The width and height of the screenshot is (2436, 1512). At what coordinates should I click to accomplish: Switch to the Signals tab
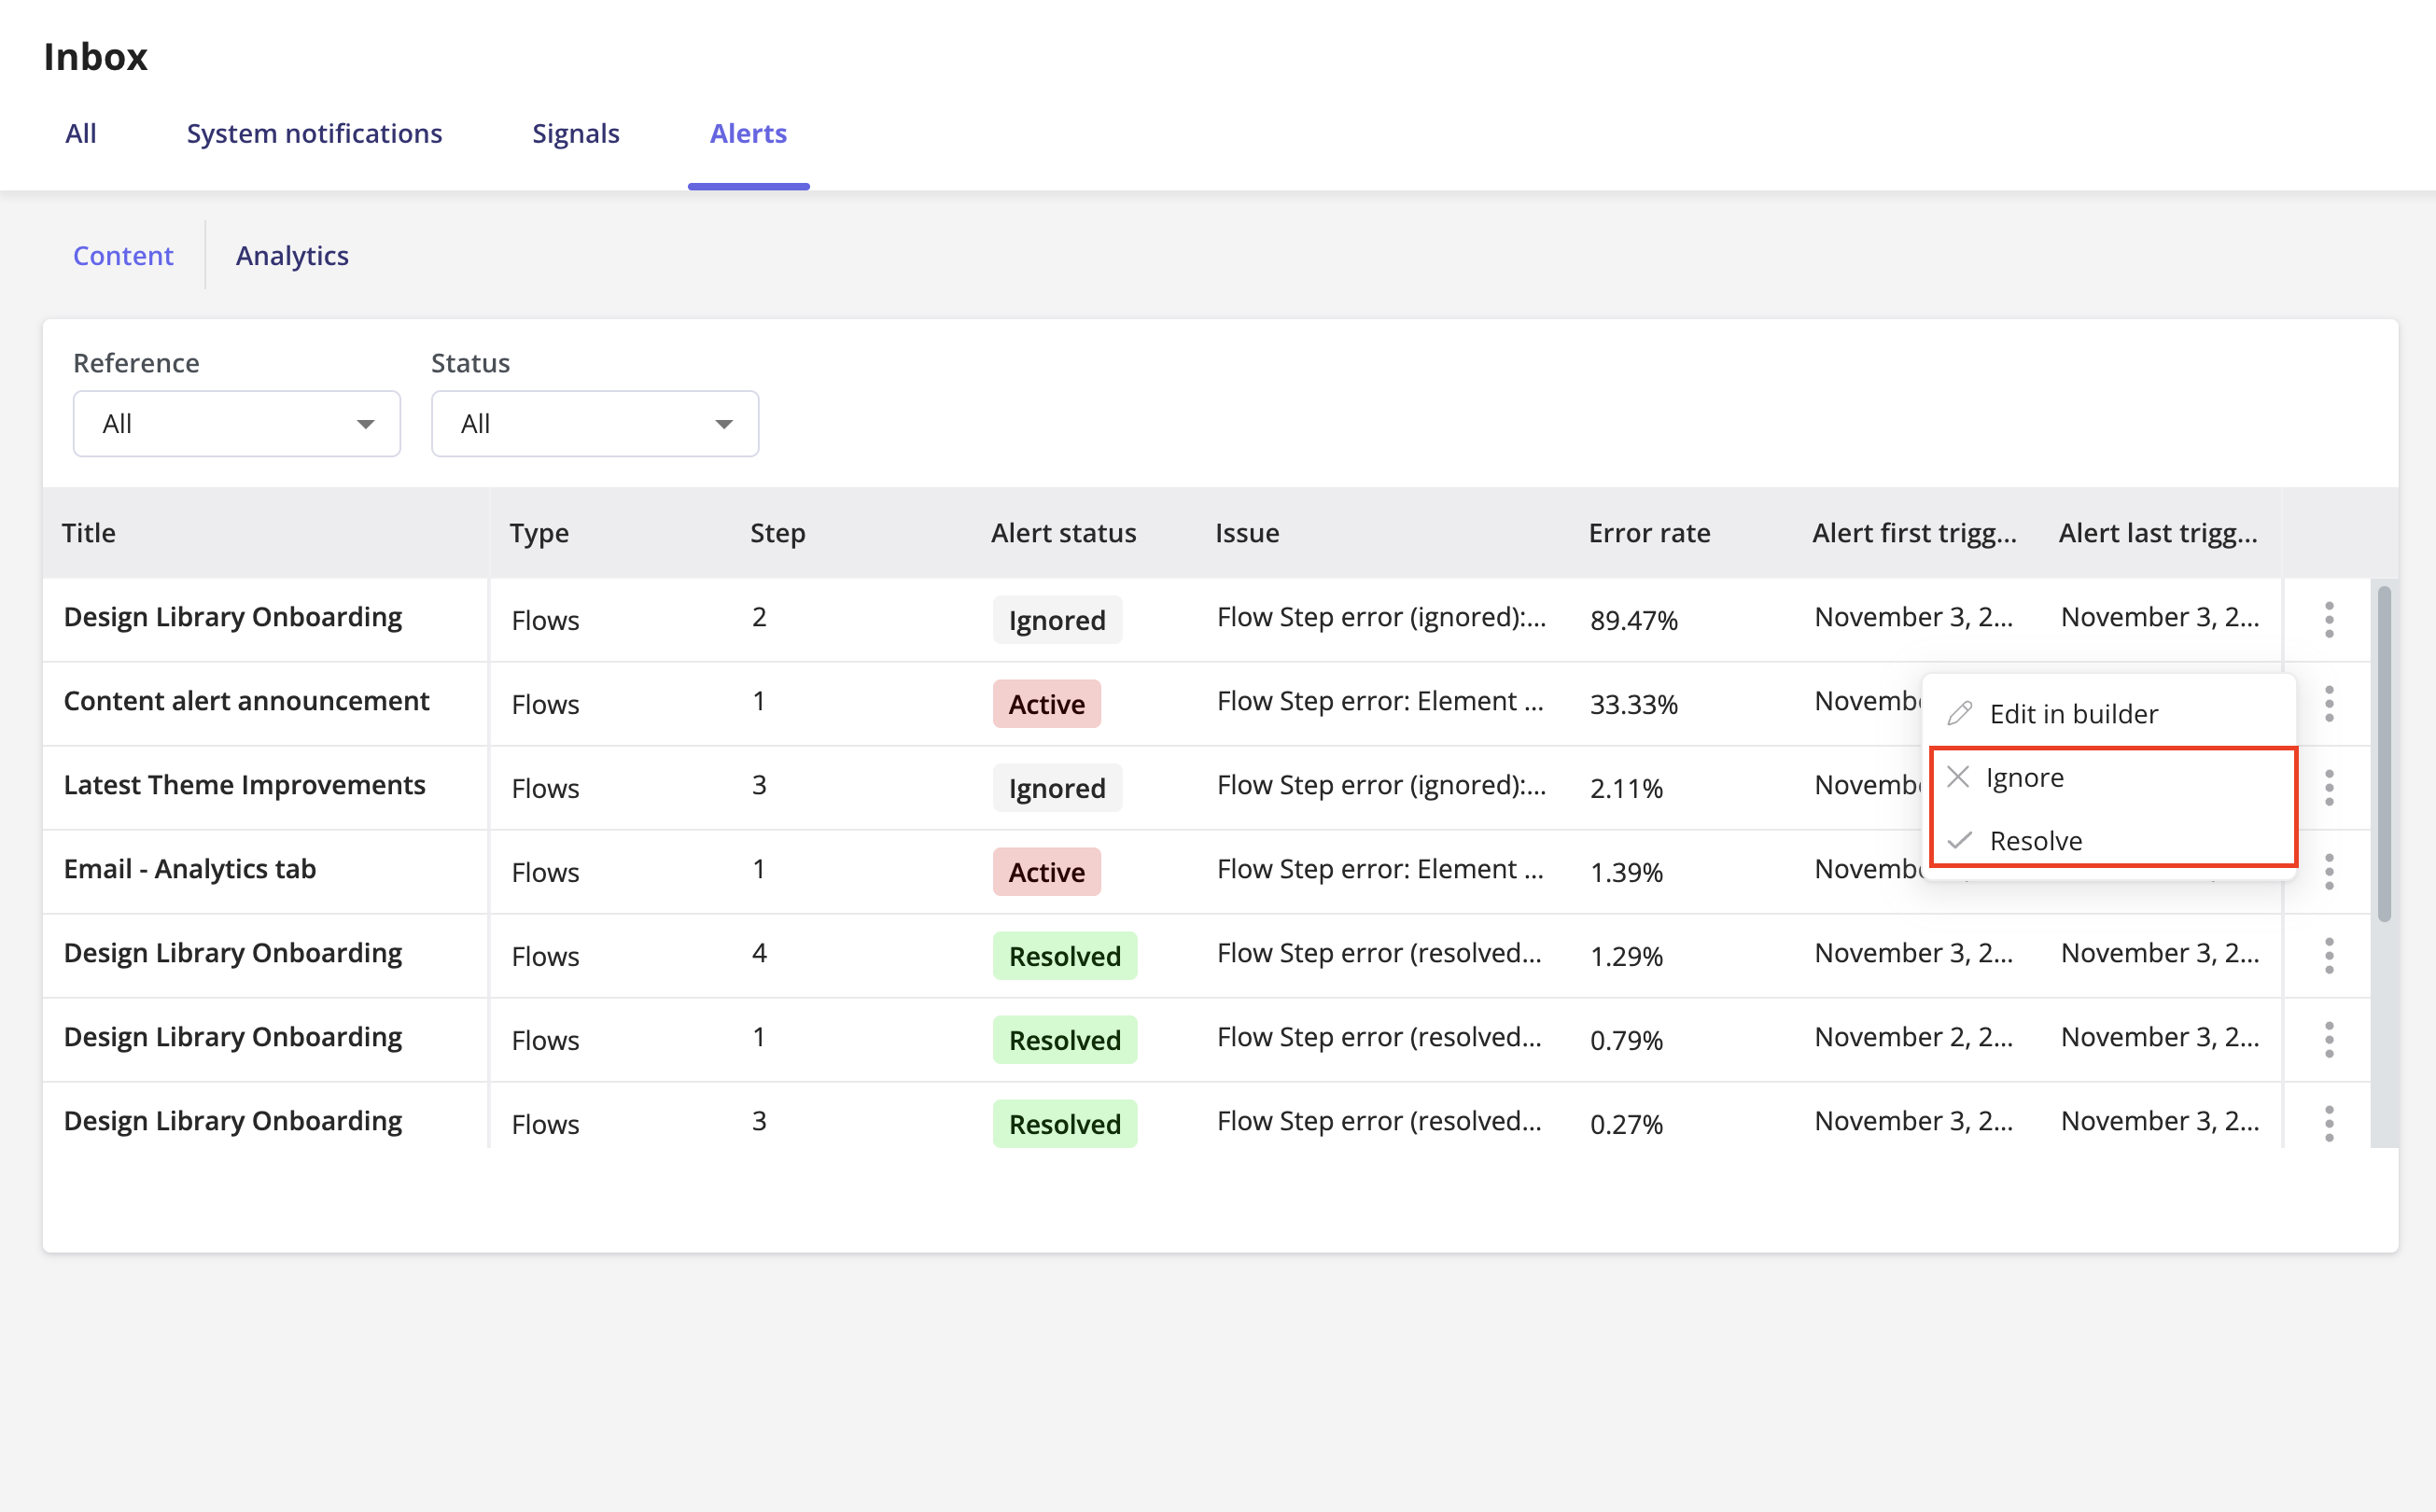(x=575, y=134)
